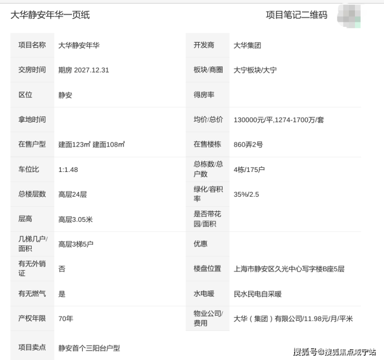
Task: Click the 在售户型 label cell
Action: (32, 144)
